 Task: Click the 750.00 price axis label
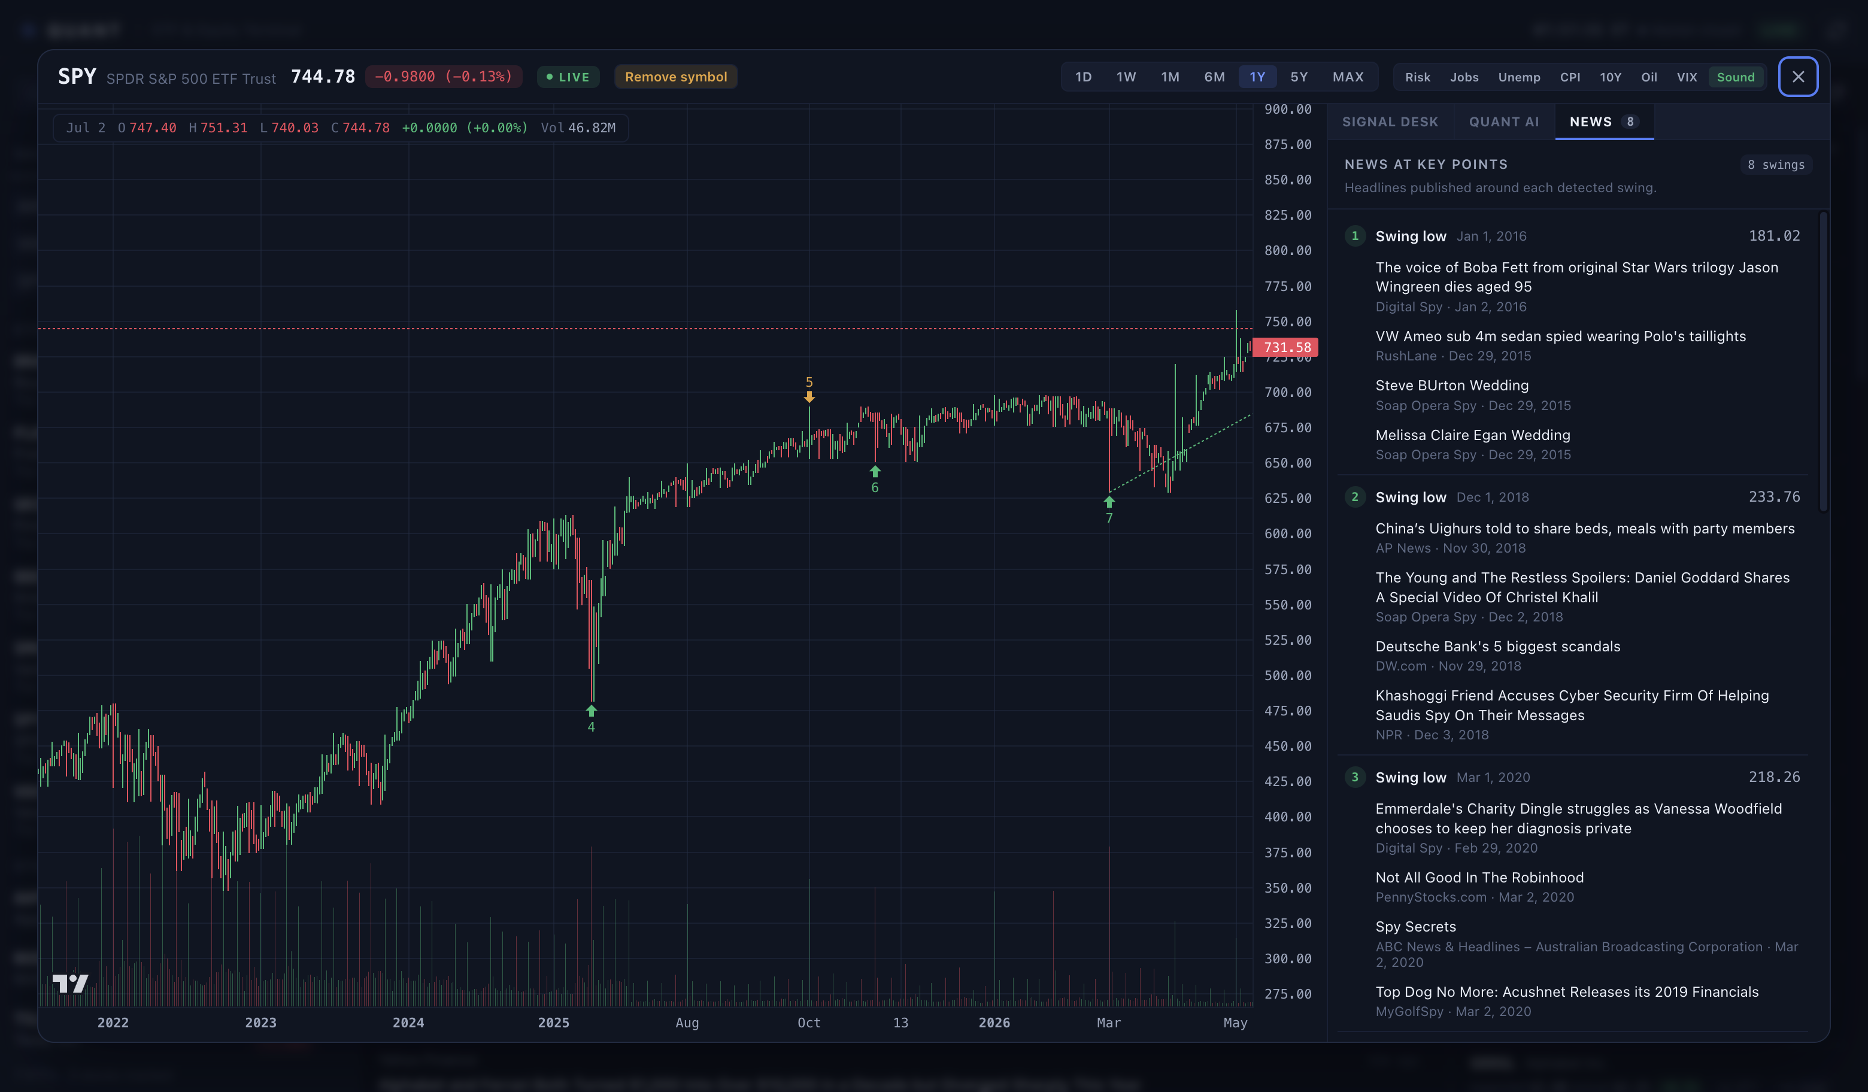tap(1288, 321)
